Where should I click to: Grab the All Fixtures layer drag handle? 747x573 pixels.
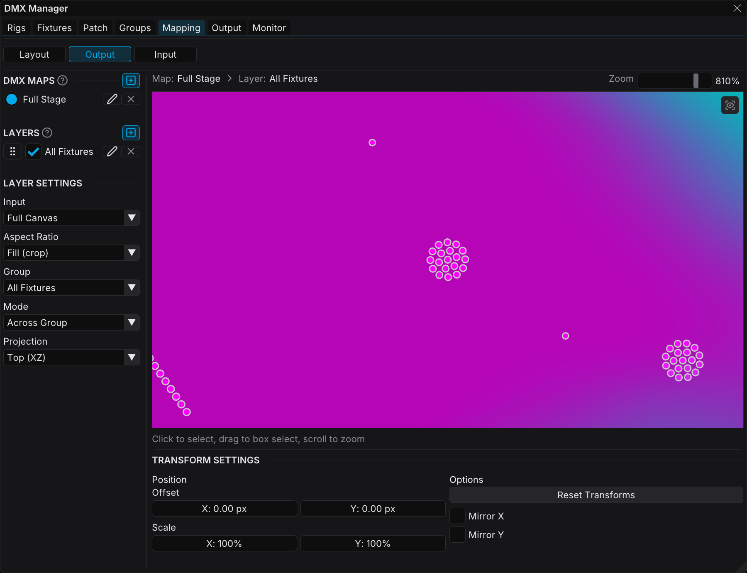point(13,152)
